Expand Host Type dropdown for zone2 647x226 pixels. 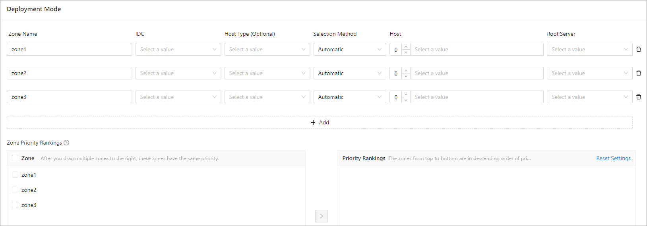click(x=267, y=73)
